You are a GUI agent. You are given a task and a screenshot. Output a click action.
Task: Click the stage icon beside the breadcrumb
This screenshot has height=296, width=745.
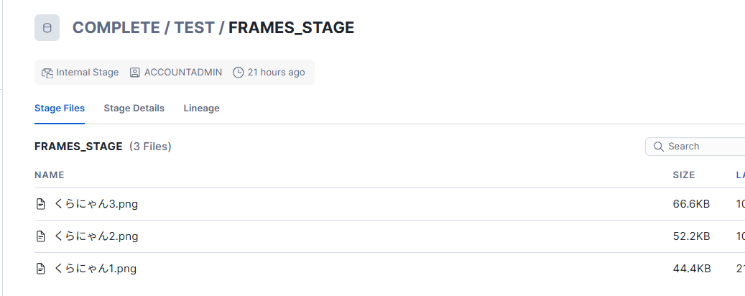tap(47, 28)
